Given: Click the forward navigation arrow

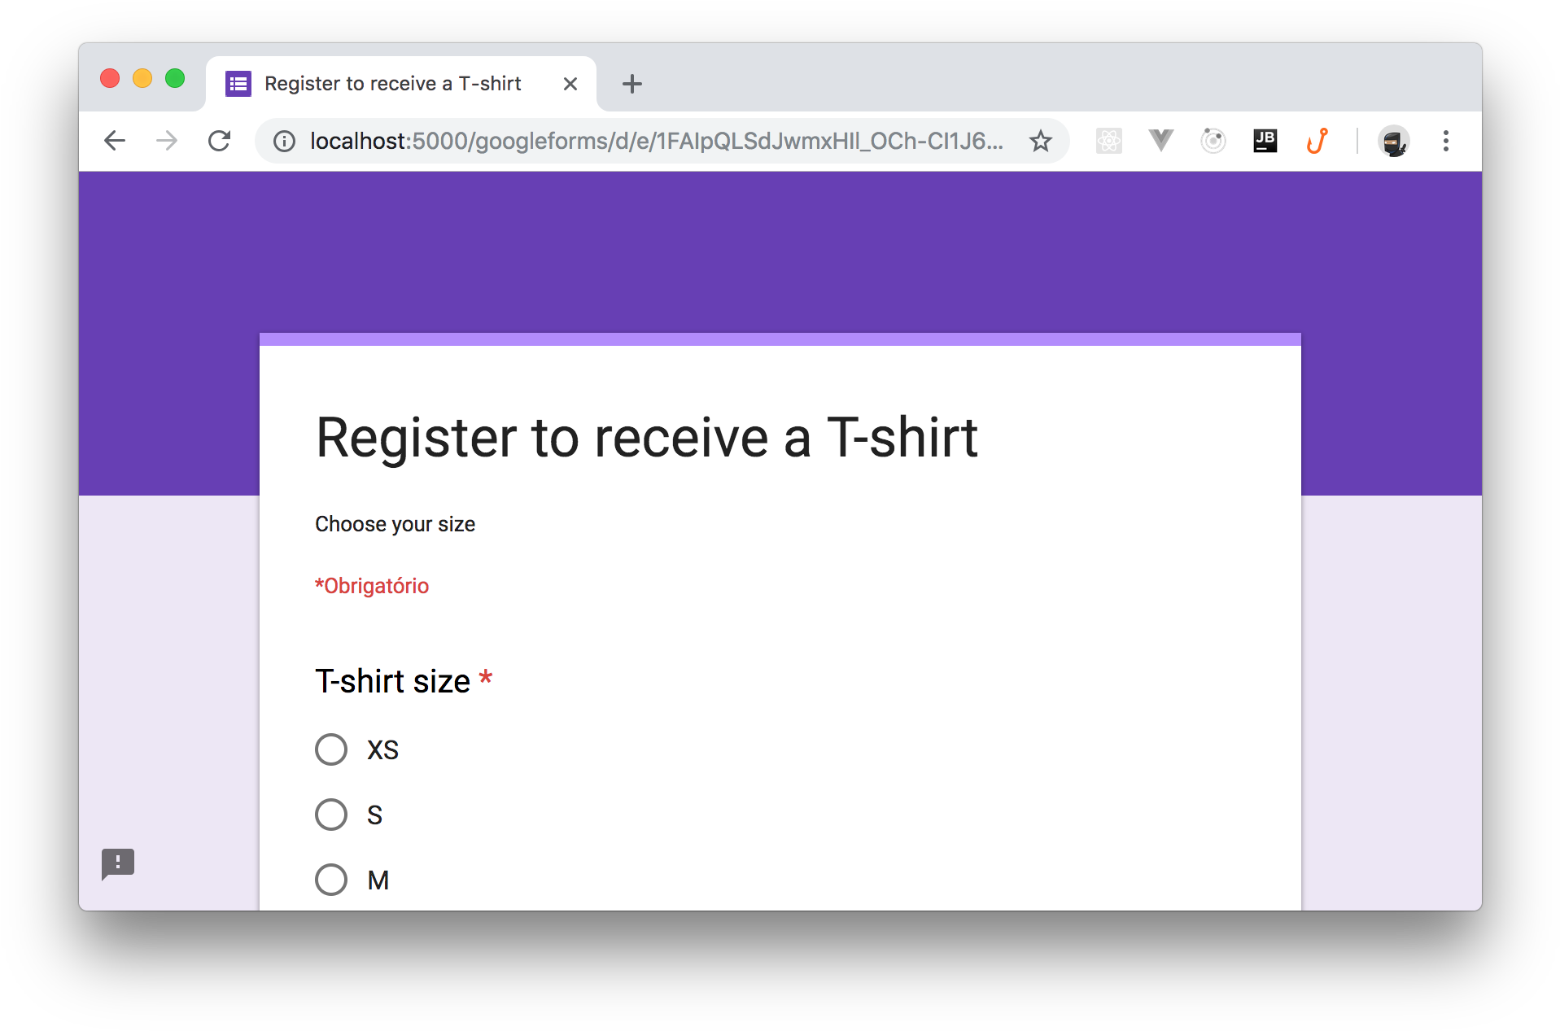Looking at the screenshot, I should pyautogui.click(x=167, y=141).
